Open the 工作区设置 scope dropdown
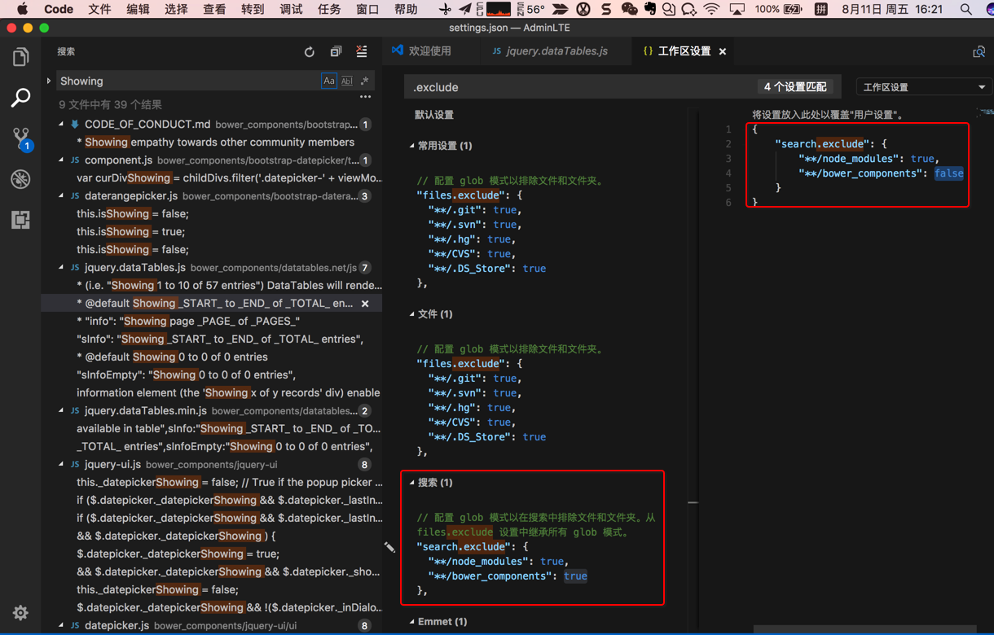 pos(923,85)
